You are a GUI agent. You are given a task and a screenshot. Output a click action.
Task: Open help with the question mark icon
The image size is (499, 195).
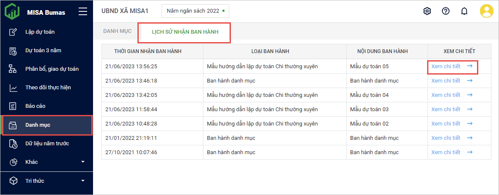445,11
